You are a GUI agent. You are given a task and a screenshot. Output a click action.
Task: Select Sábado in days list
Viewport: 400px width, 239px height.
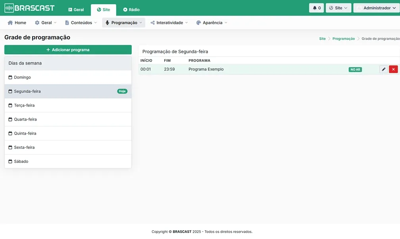coord(68,161)
